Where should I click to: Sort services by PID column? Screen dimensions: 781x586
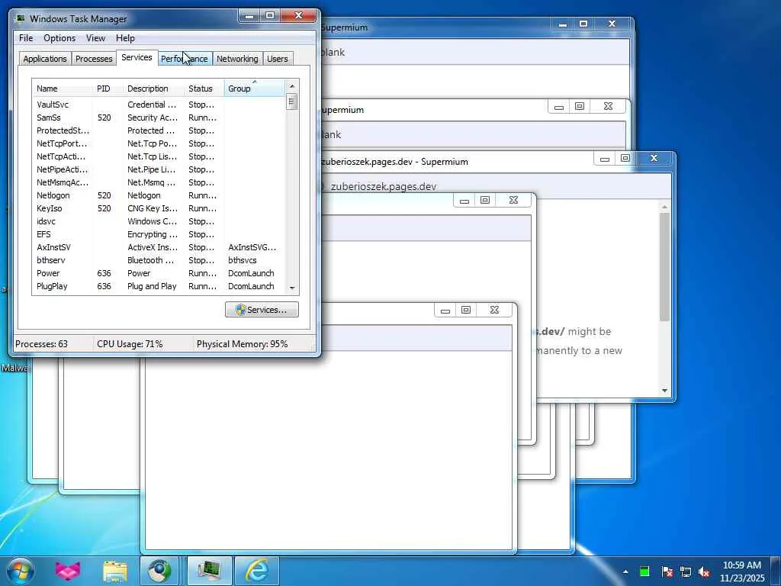click(107, 89)
